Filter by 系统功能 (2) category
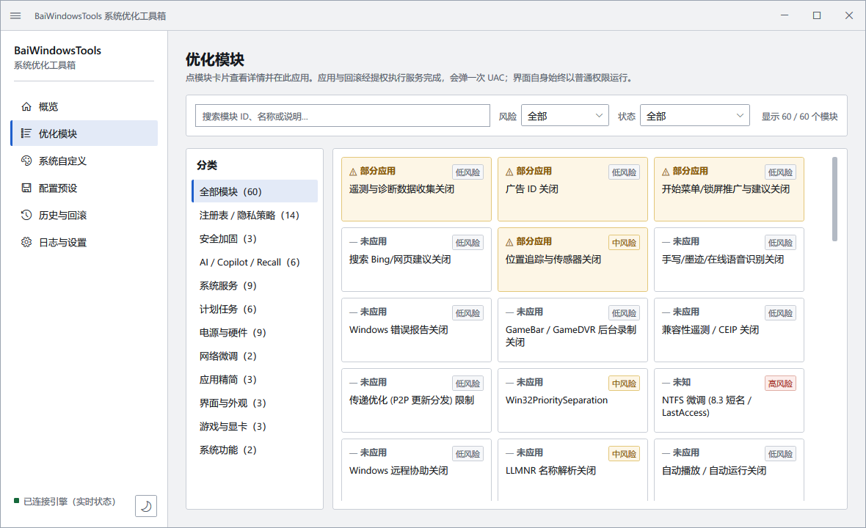The image size is (866, 528). 255,450
